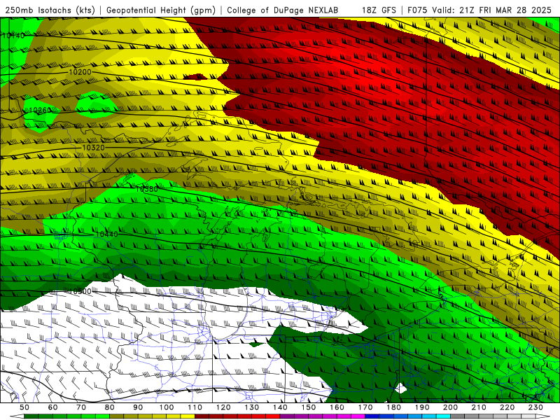The image size is (560, 420).
Task: Click the 10440 height contour label
Action: pos(107,234)
